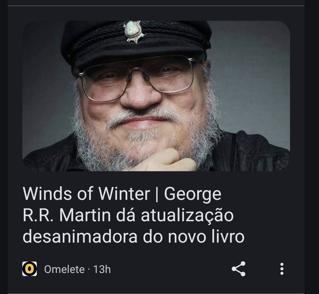The image size is (319, 294).
Task: Click the 13h timestamp label
Action: point(102,269)
